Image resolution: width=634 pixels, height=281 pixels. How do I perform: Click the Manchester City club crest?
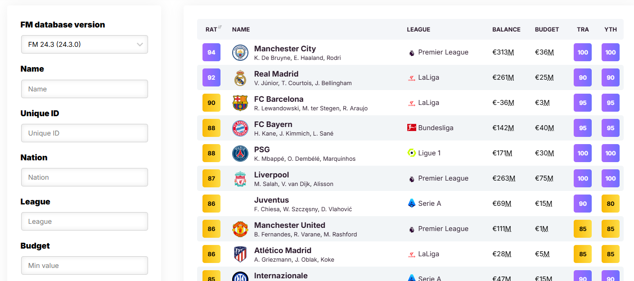tap(240, 53)
